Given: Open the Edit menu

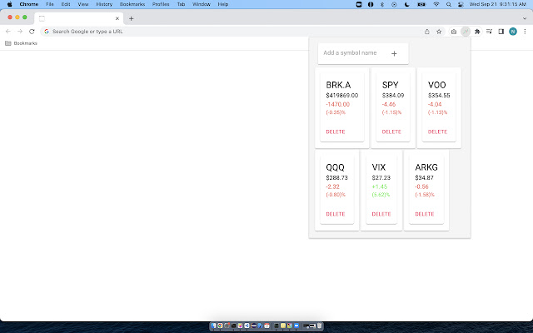Looking at the screenshot, I should pyautogui.click(x=66, y=4).
